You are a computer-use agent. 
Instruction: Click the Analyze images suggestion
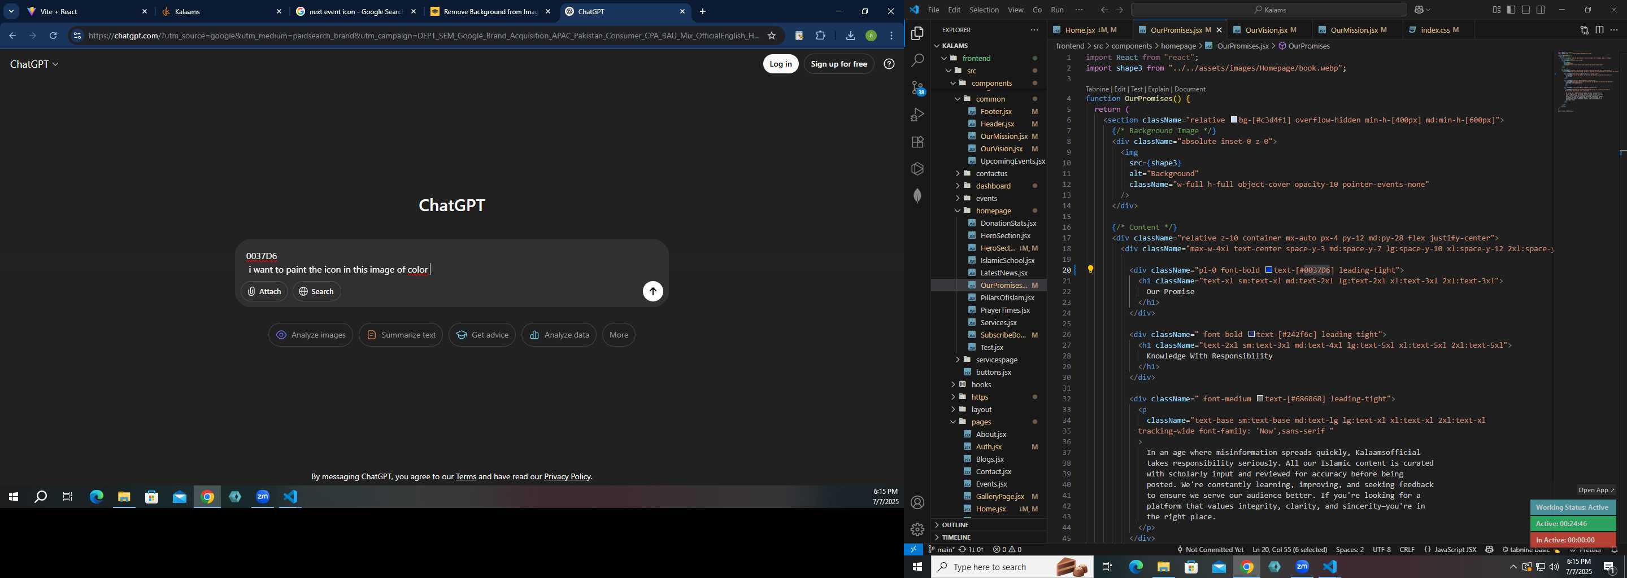click(310, 335)
